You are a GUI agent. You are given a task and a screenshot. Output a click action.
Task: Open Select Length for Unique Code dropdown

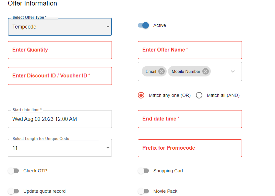point(60,148)
